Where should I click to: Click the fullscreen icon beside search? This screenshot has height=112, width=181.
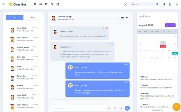point(126,4)
